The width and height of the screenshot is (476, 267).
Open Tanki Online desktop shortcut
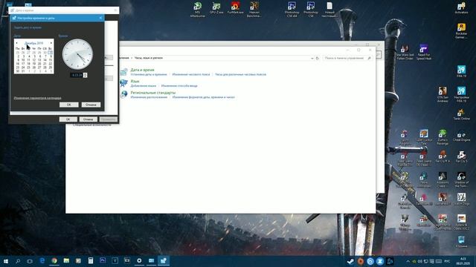click(461, 114)
